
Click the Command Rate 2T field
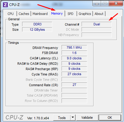74,85
